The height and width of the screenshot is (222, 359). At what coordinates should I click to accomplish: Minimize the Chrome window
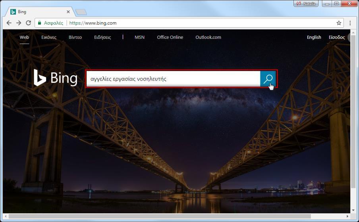(327, 4)
